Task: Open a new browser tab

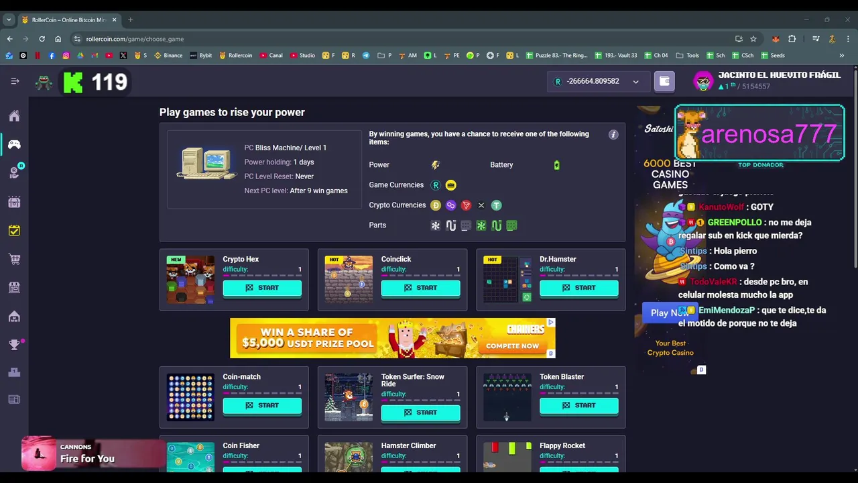Action: pyautogui.click(x=130, y=20)
